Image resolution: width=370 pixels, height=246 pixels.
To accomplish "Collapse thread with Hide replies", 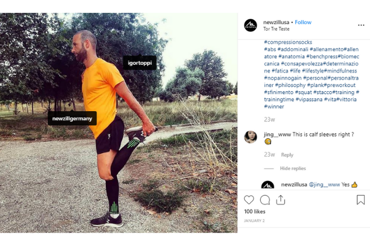I will point(293,169).
